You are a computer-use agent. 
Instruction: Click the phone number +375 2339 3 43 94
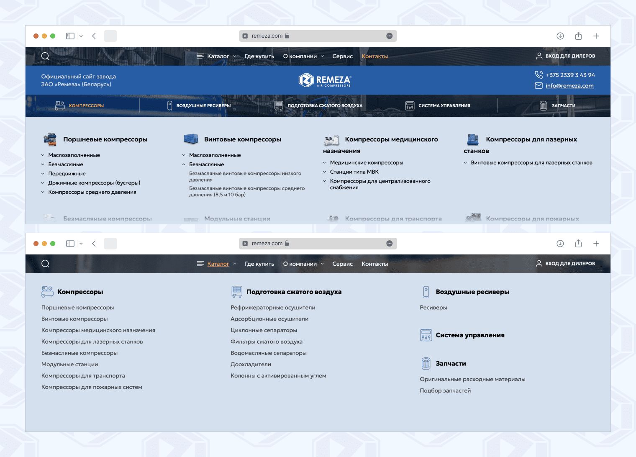(x=570, y=75)
